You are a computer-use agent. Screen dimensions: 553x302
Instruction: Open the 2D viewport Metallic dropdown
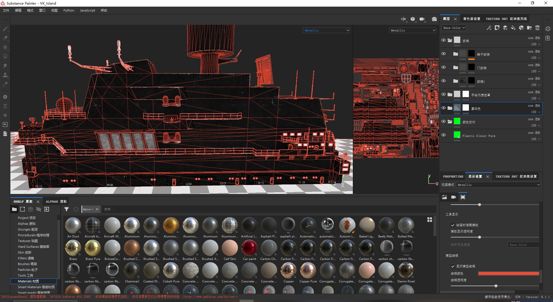(413, 30)
